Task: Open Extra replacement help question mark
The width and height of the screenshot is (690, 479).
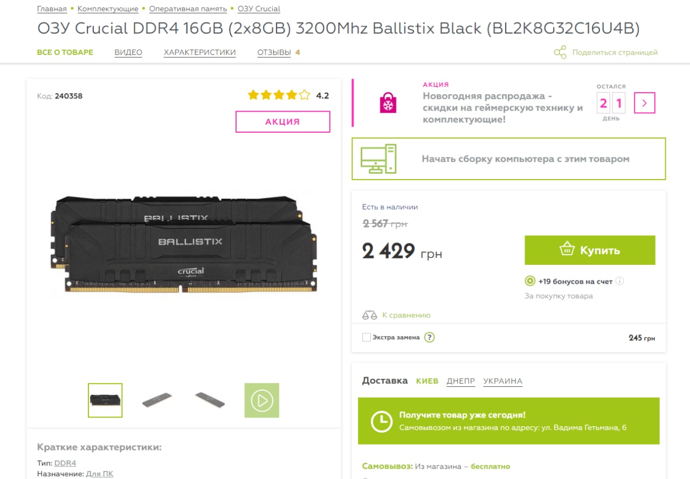Action: point(429,337)
